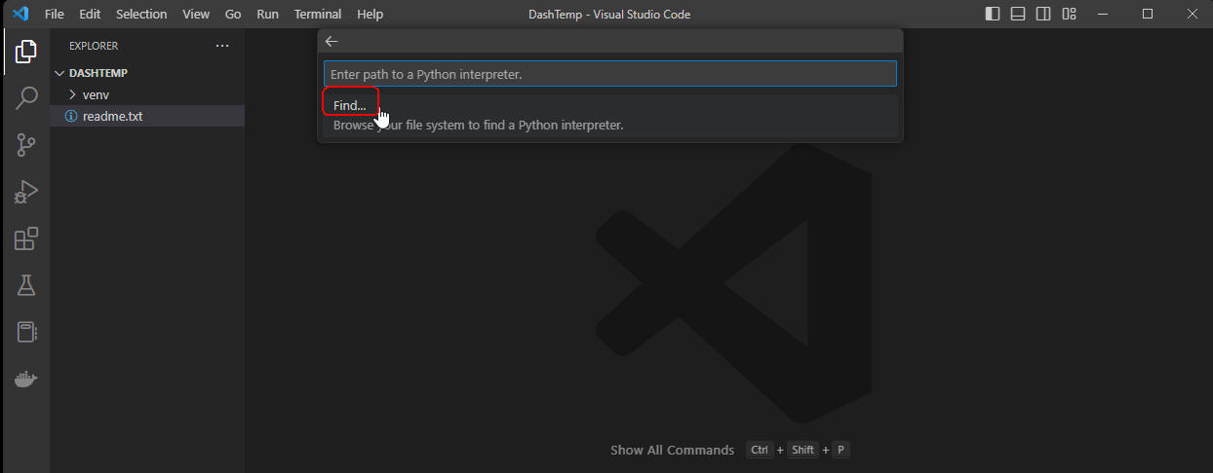Click the Python interpreter path input field
This screenshot has width=1213, height=473.
coord(609,74)
